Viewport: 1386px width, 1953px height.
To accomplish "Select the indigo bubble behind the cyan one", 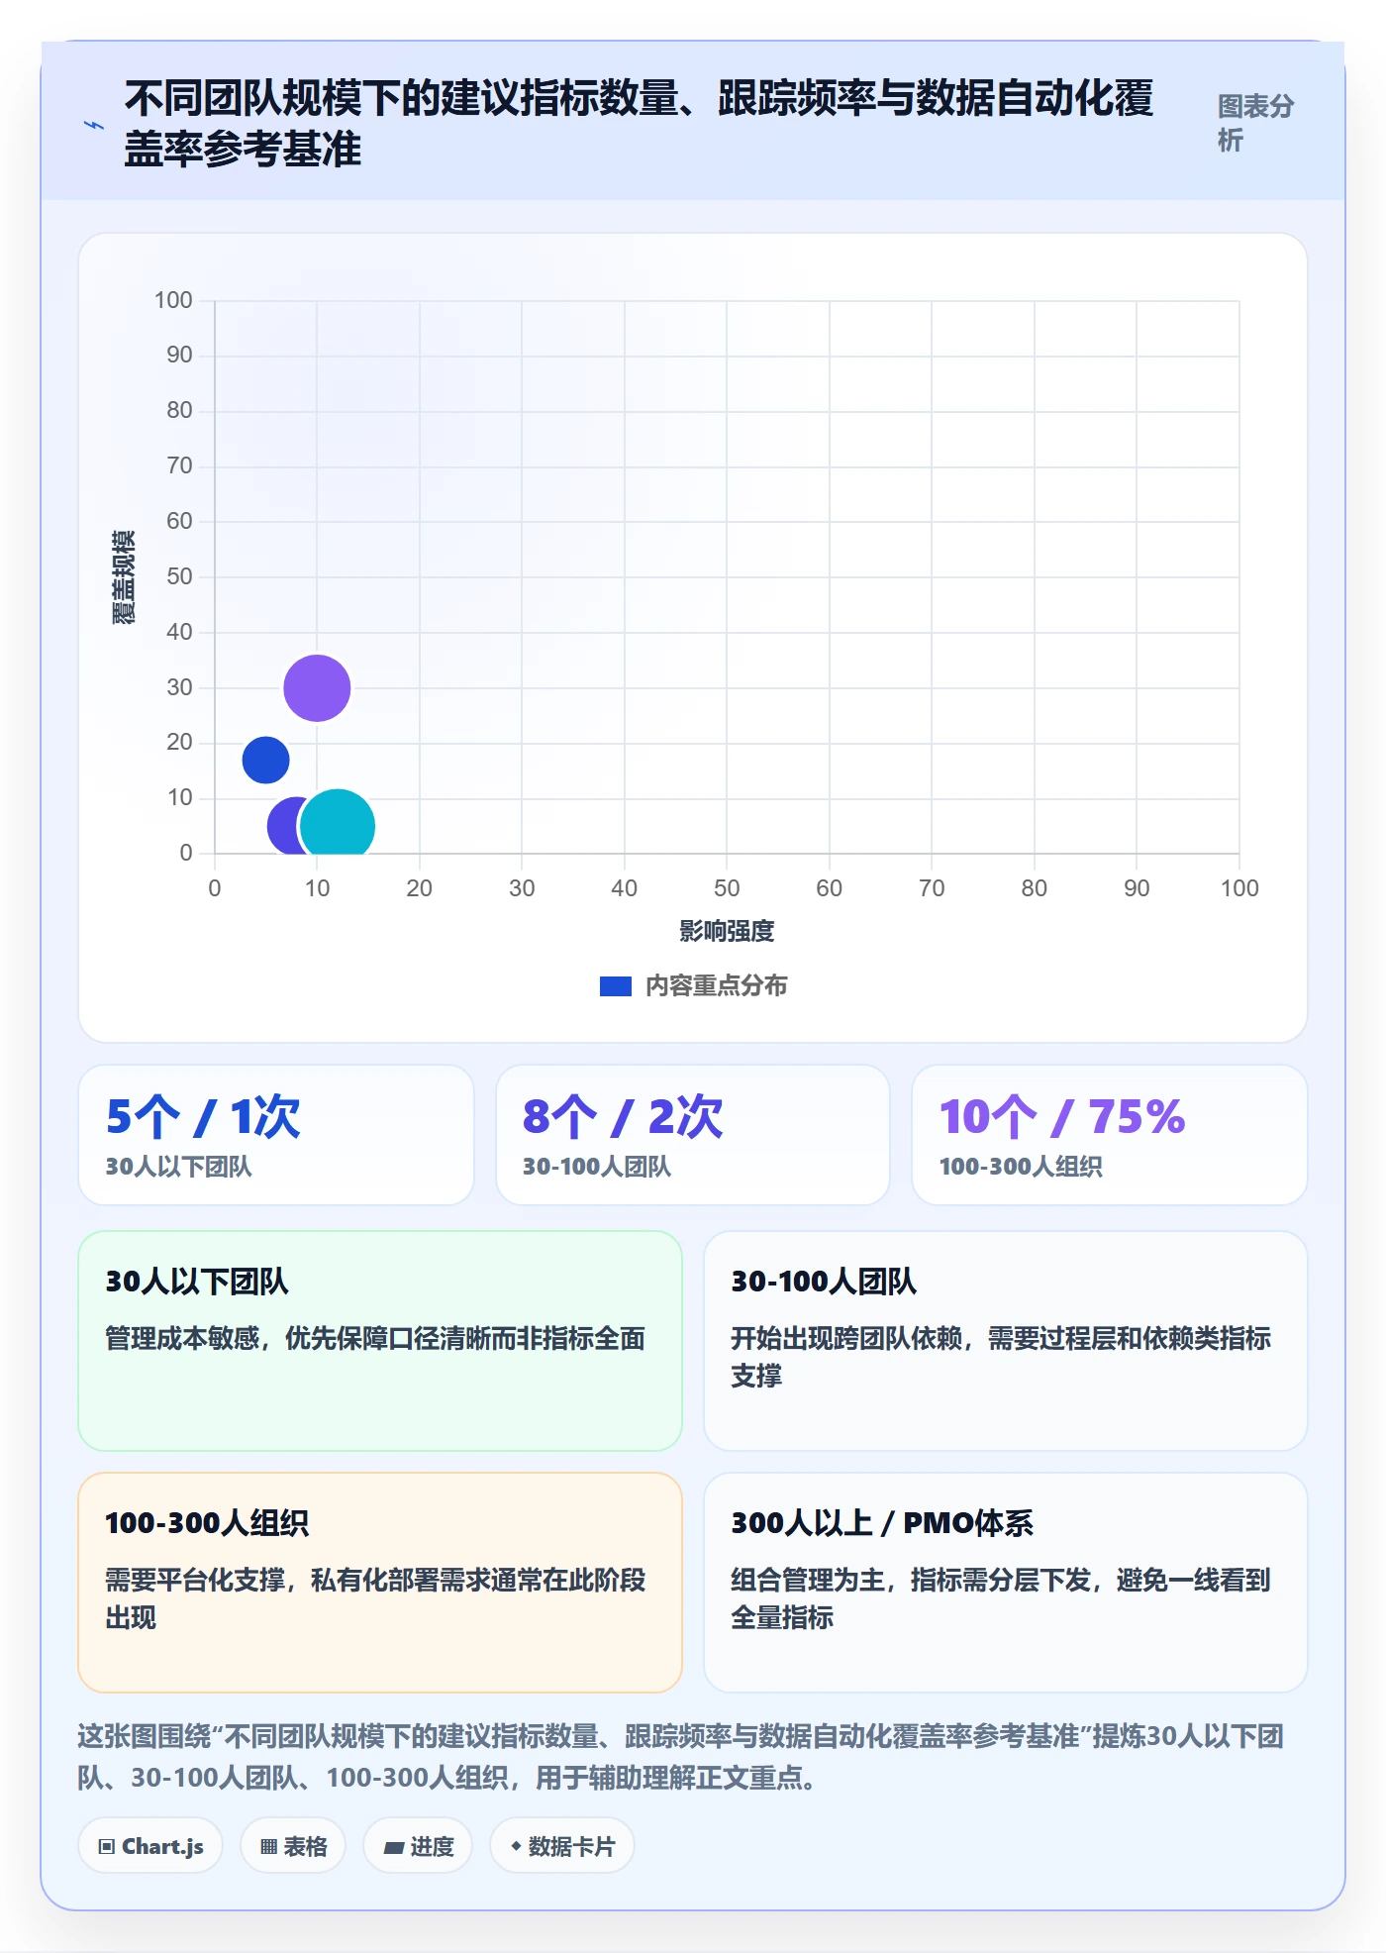I will (x=283, y=825).
